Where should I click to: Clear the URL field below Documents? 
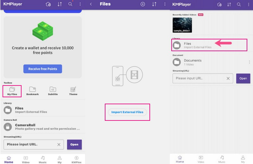(228, 79)
